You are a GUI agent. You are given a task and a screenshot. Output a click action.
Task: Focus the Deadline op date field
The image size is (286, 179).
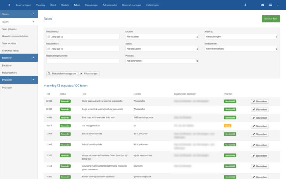tap(83, 37)
